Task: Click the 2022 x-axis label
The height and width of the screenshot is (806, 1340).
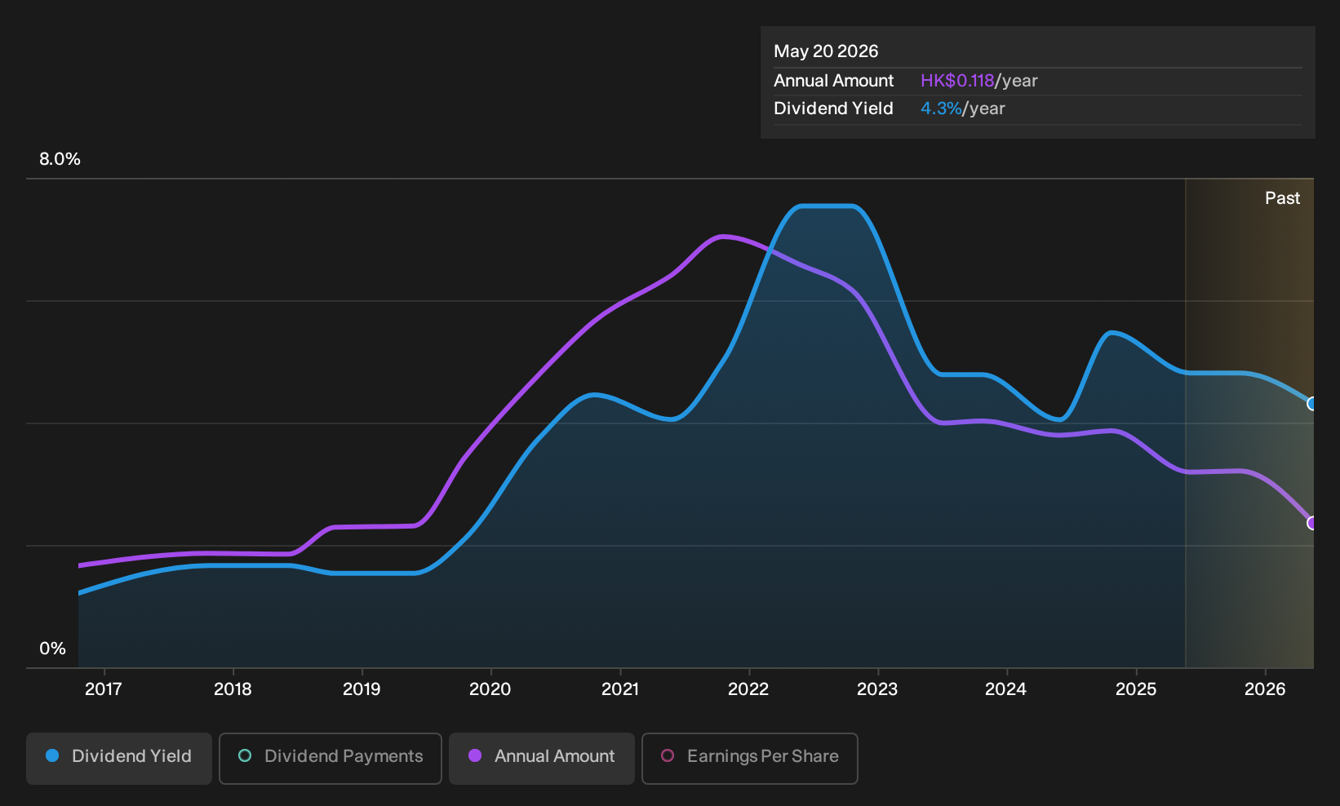Action: [x=748, y=689]
